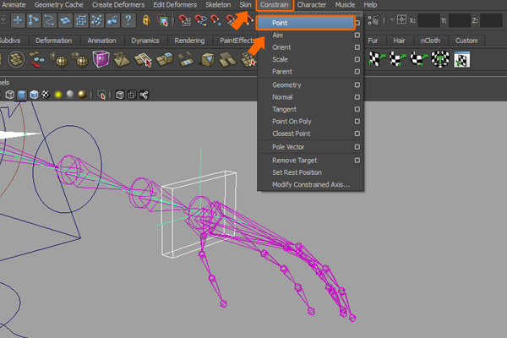Open option box next to Orient
This screenshot has width=507, height=338.
[x=357, y=47]
